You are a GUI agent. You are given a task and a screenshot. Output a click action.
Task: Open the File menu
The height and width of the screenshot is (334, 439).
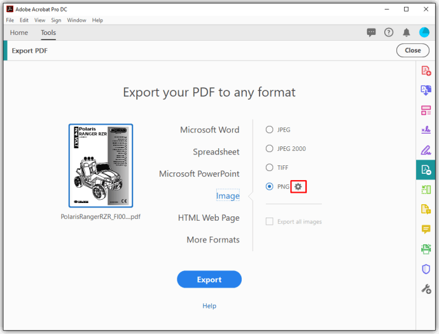coord(10,20)
